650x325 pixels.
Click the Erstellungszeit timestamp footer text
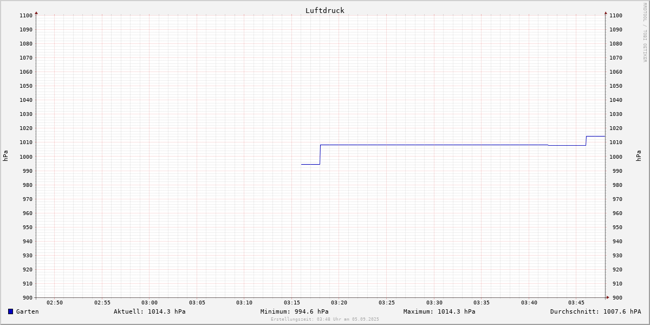[324, 320]
